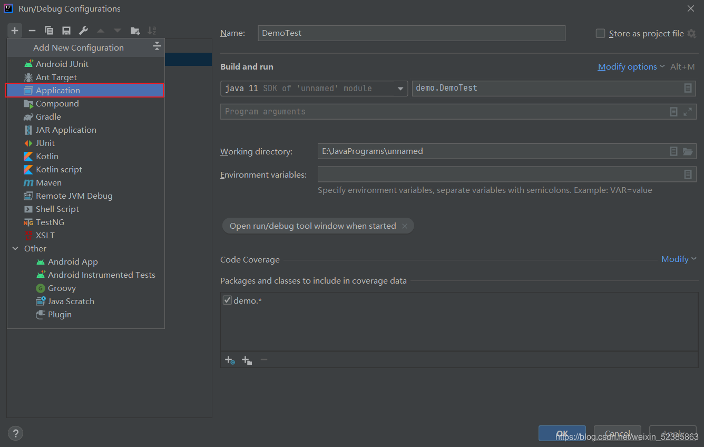Click the main class field demo.DemoTest

[x=554, y=88]
